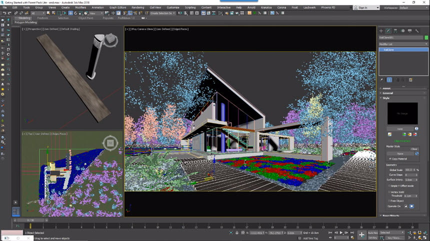Screen dimensions: 430x241
Task: Click the RailClone object color swatch
Action: pos(426,37)
